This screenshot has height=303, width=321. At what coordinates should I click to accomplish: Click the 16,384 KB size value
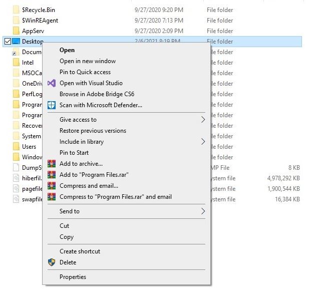tap(287, 199)
